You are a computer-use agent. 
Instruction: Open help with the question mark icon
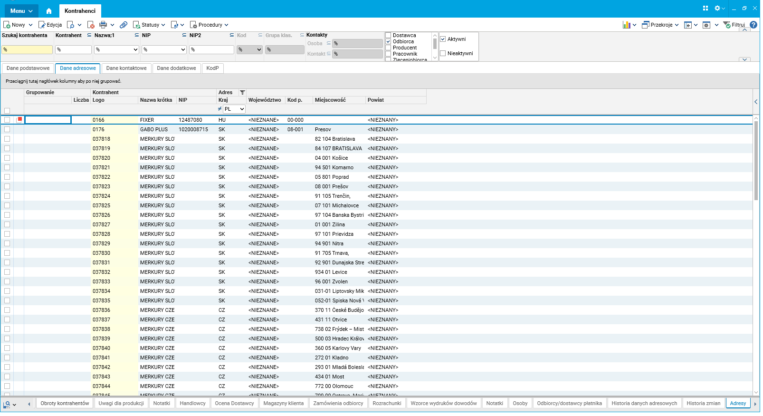753,25
